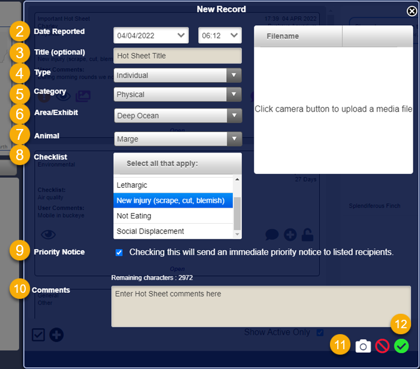Open the Area/Exhibit dropdown showing Deep Ocean
The width and height of the screenshot is (420, 369).
178,116
